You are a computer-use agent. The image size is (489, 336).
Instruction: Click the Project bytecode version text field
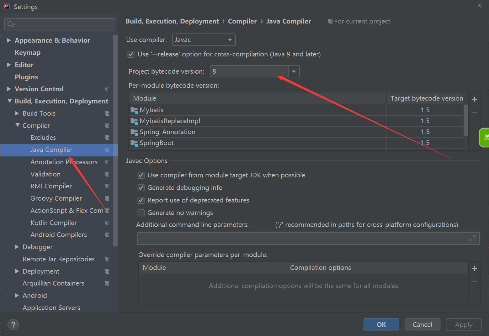(249, 71)
